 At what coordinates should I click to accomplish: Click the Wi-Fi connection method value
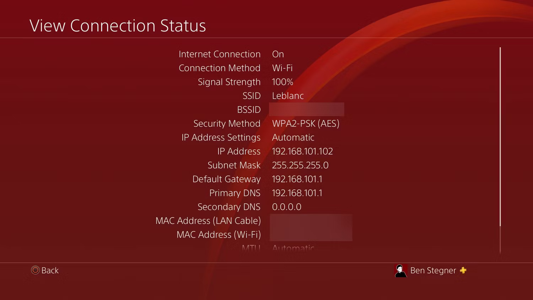pos(282,68)
